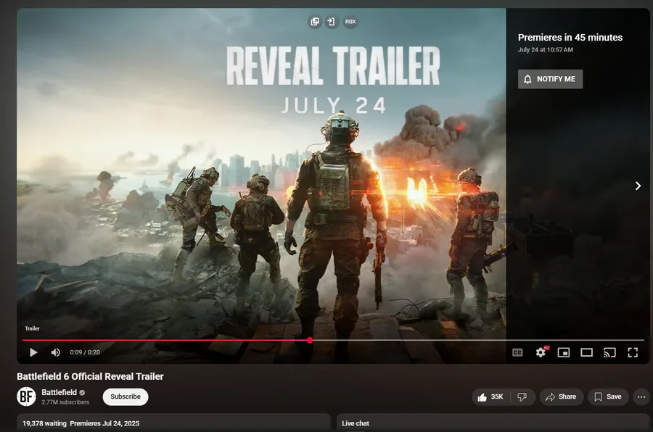The height and width of the screenshot is (432, 653).
Task: Open video settings gear
Action: tap(541, 352)
